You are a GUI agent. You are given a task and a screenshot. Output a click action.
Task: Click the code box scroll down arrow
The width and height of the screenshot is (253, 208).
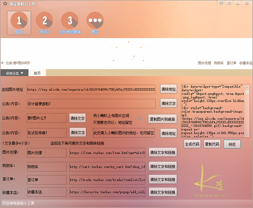tap(247, 135)
